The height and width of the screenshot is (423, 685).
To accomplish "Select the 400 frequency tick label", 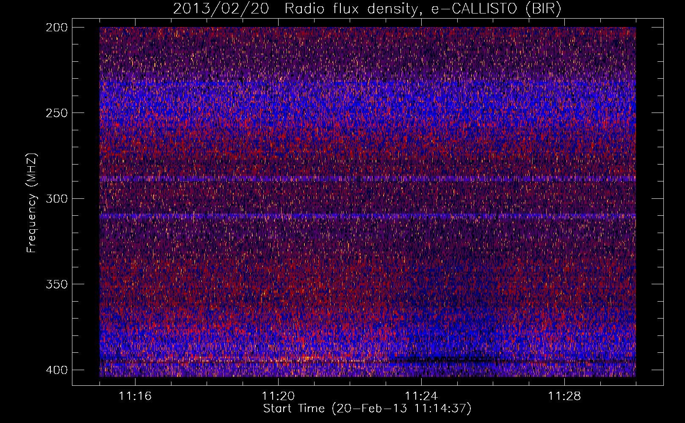I will [56, 370].
